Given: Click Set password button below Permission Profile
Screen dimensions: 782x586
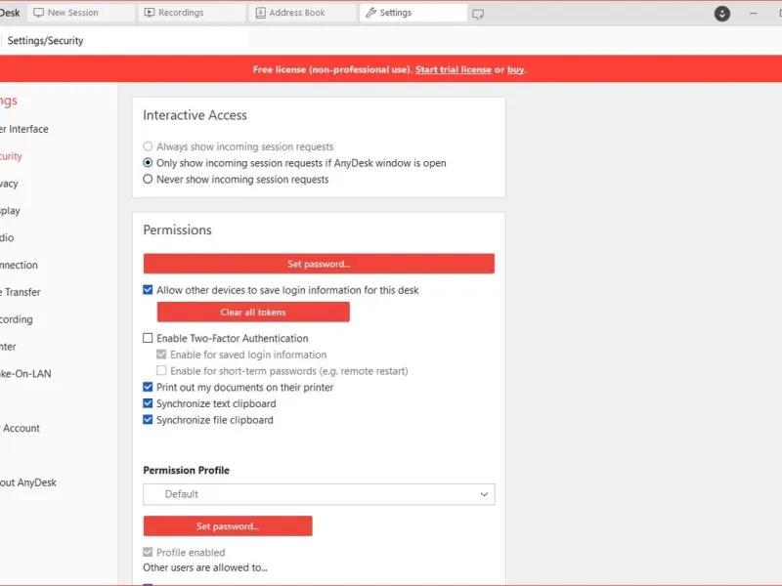Looking at the screenshot, I should [x=228, y=526].
